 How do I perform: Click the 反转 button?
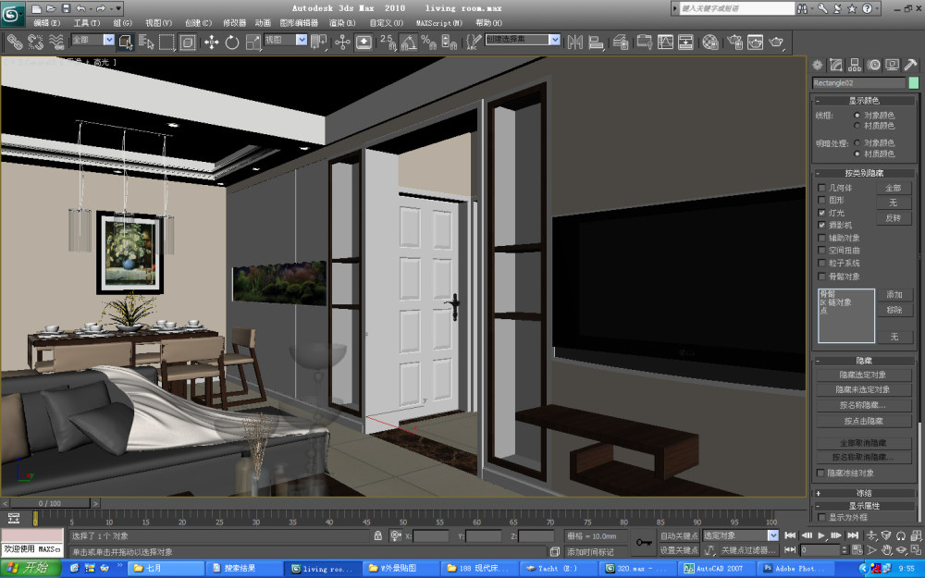click(894, 217)
